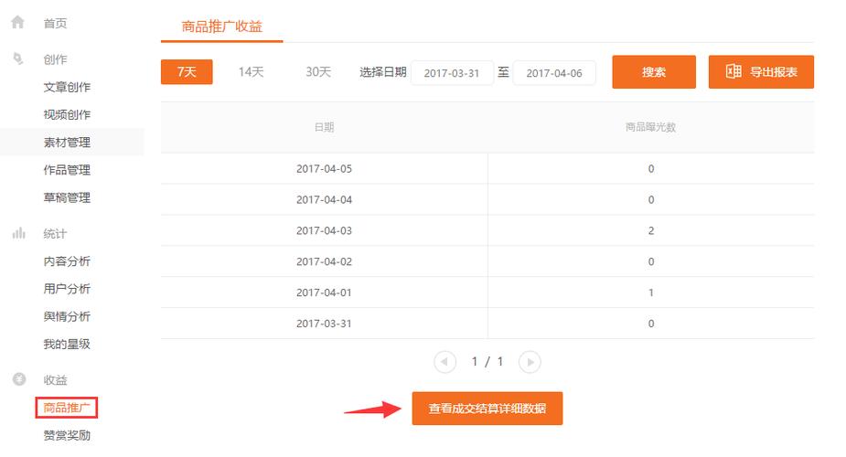This screenshot has width=846, height=457.
Task: Open 作品管理 in the sidebar
Action: [67, 170]
